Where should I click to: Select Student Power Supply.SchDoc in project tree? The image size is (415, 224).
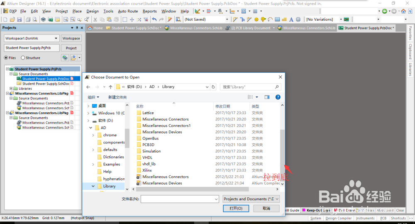[45, 84]
